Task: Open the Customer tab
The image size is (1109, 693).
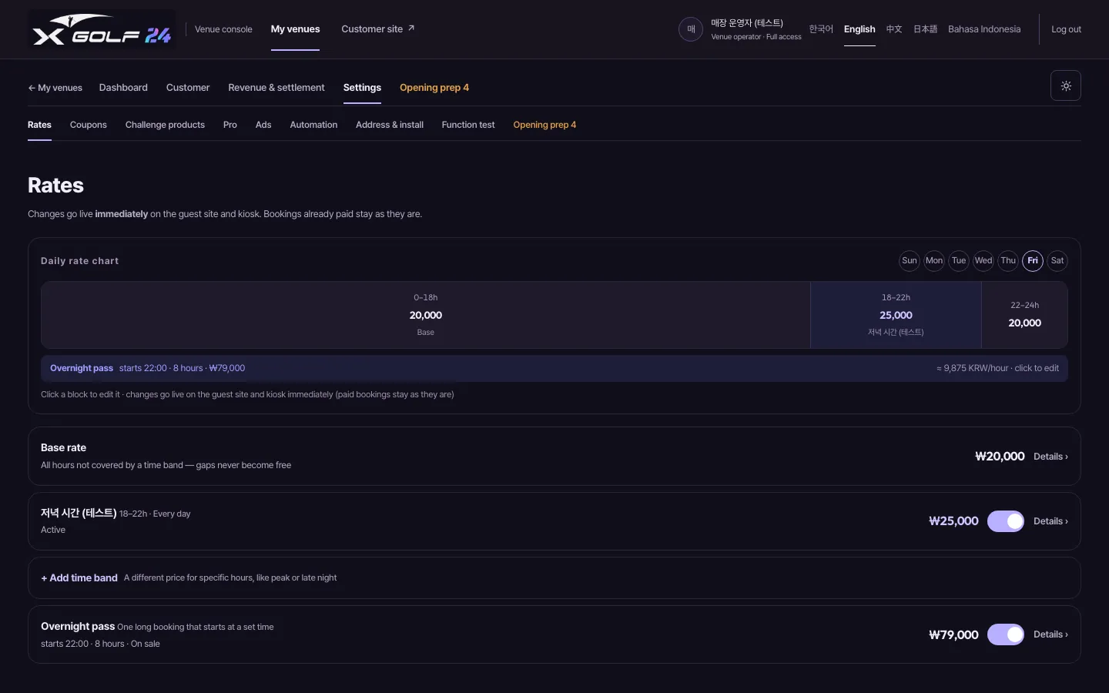Action: [188, 88]
